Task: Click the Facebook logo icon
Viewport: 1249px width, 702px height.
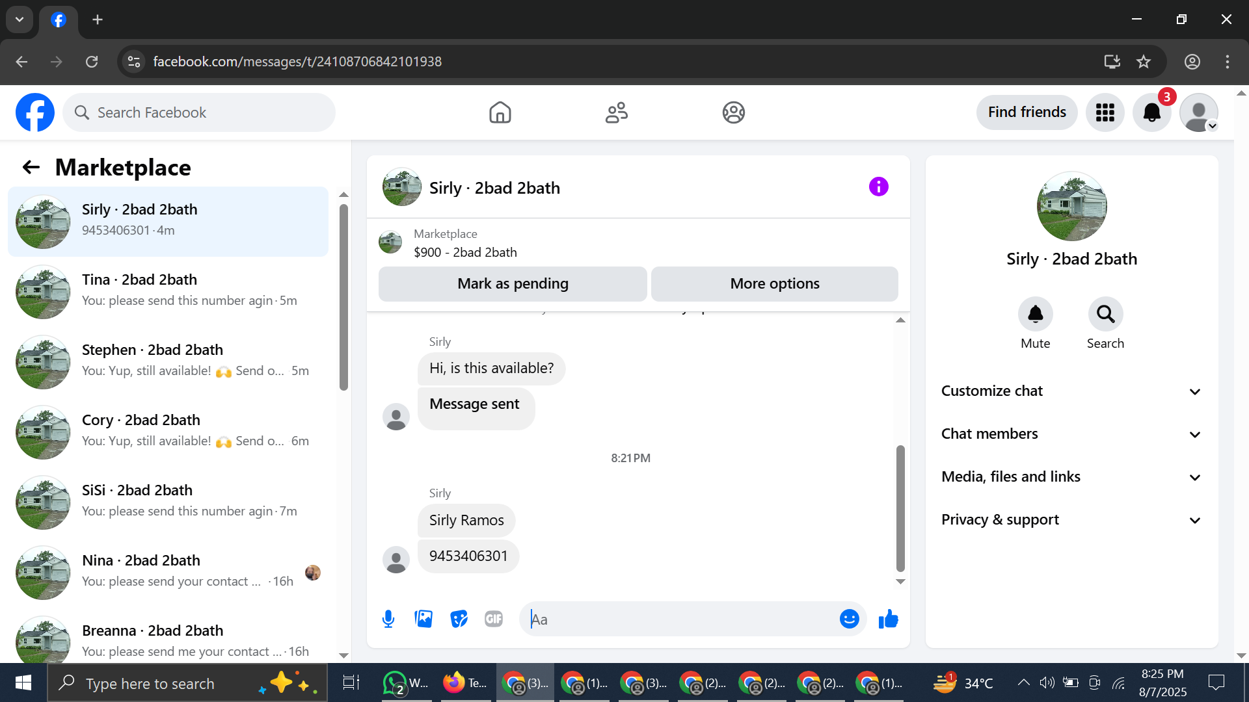Action: tap(35, 112)
